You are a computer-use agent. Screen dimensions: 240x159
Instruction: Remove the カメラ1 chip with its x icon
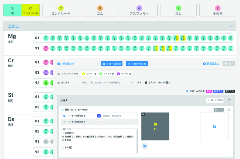coord(95,74)
